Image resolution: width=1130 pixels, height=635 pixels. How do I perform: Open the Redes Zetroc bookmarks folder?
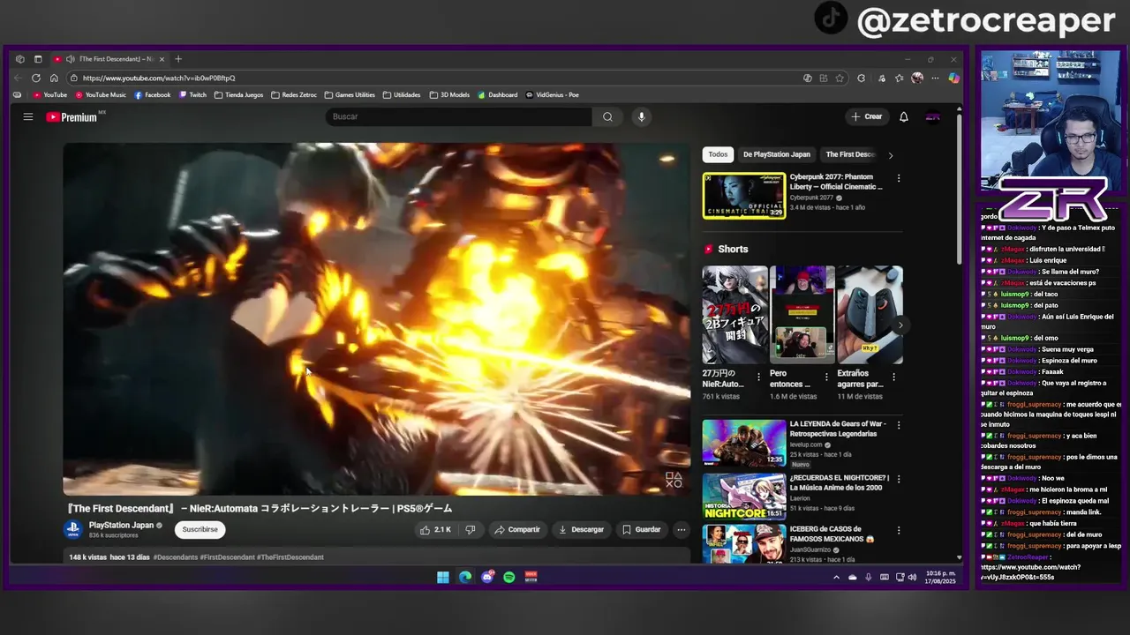(x=294, y=94)
